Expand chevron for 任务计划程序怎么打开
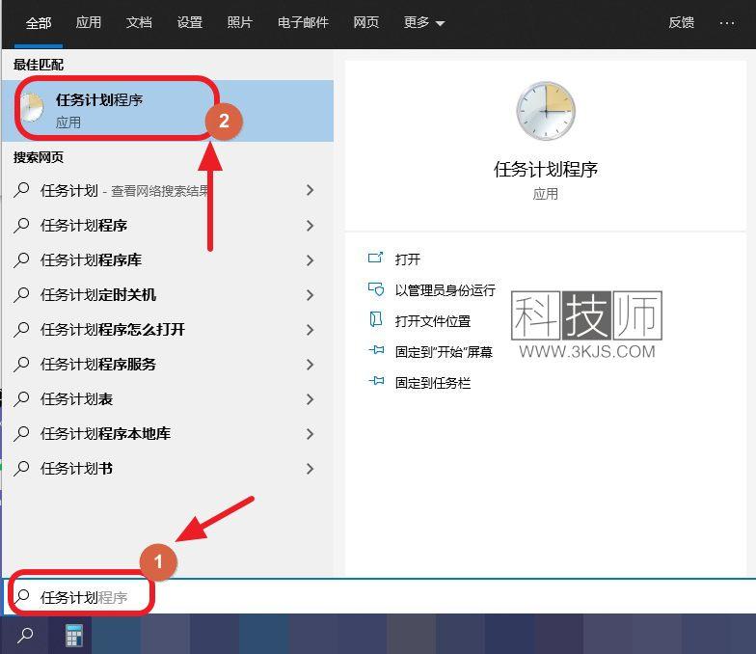Viewport: 756px width, 654px height. (x=310, y=330)
